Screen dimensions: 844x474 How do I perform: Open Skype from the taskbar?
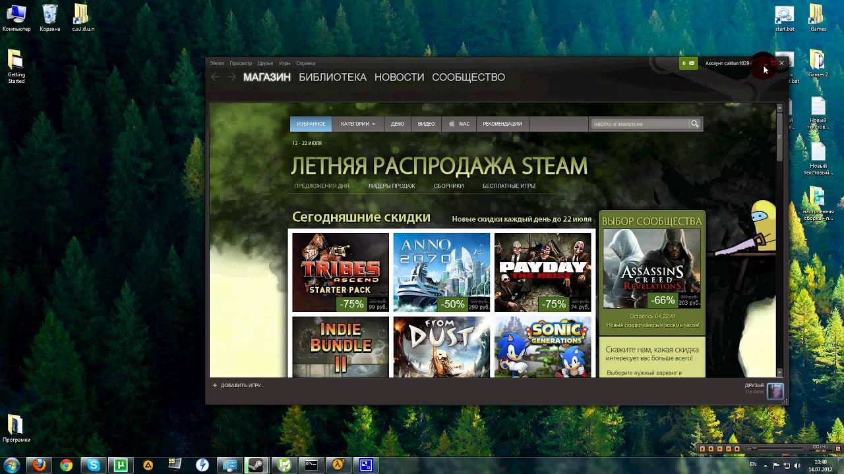click(x=94, y=465)
